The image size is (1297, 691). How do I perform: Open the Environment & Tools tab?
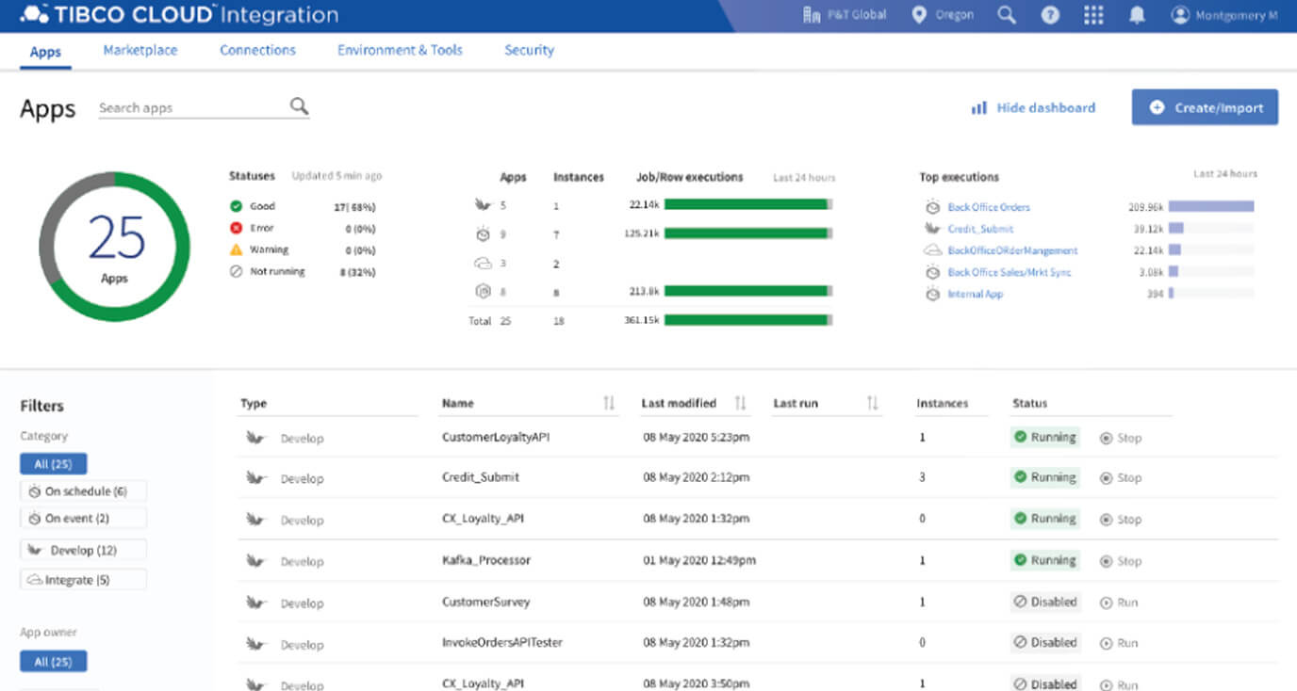400,50
